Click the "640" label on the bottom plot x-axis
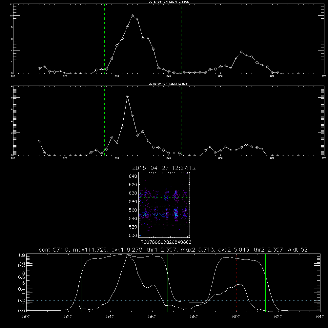Viewport: 328px width, 328px height. click(320, 317)
